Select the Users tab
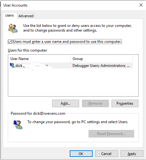This screenshot has width=146, height=160. coord(9,15)
